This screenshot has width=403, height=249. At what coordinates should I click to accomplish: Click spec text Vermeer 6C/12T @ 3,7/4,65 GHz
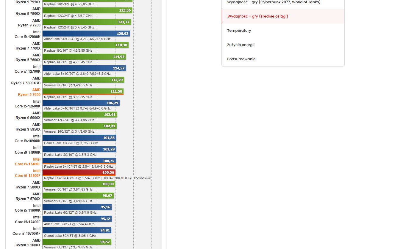pos(68,247)
